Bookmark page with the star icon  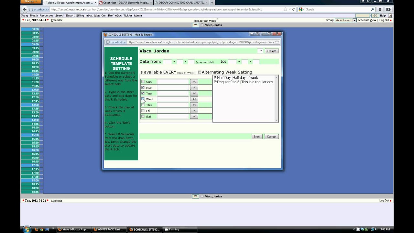(x=286, y=9)
